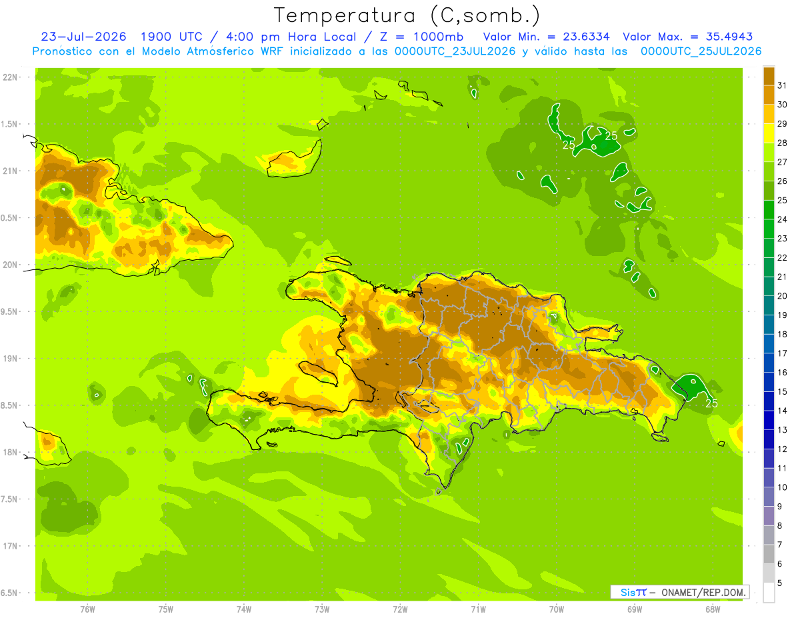Click the legend value '31'

point(782,85)
